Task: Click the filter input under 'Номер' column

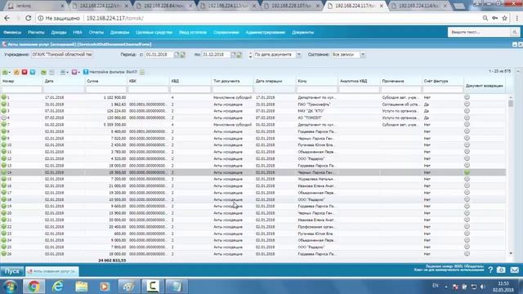Action: pos(22,89)
